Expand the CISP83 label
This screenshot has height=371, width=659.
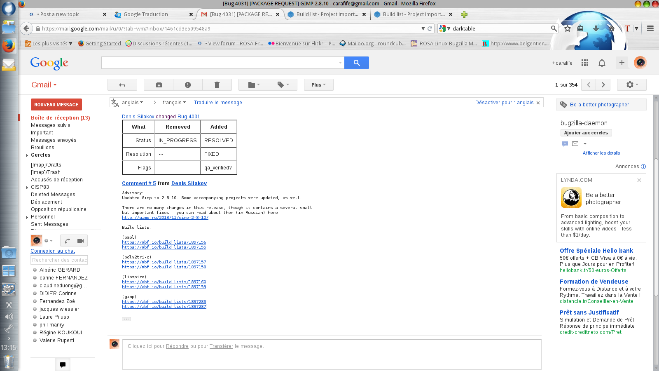click(27, 188)
